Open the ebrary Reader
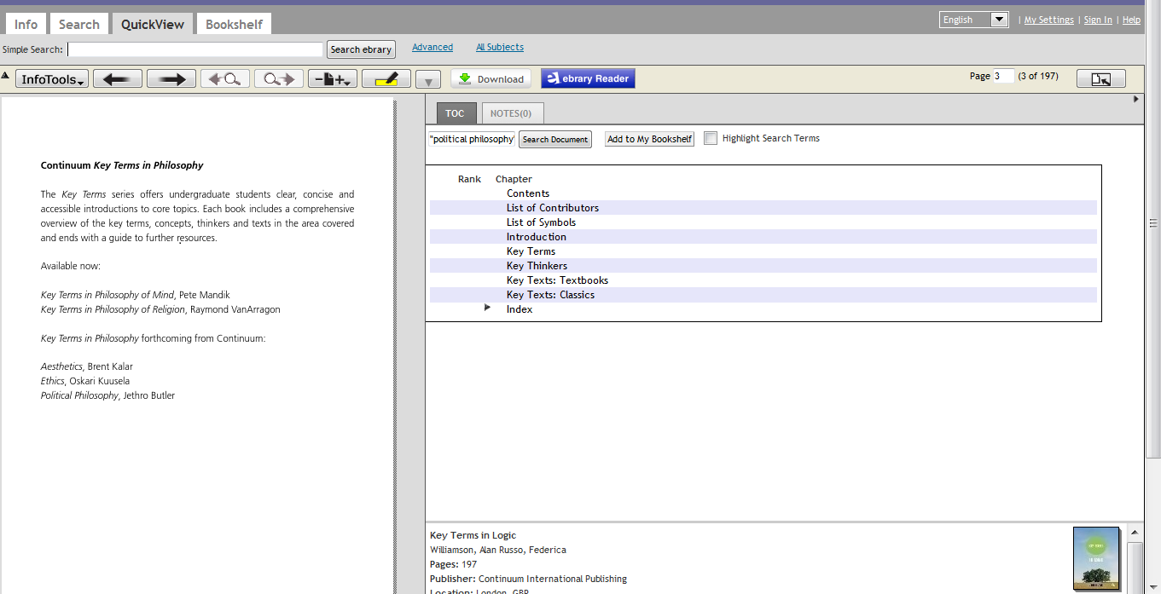1161x594 pixels. 588,79
